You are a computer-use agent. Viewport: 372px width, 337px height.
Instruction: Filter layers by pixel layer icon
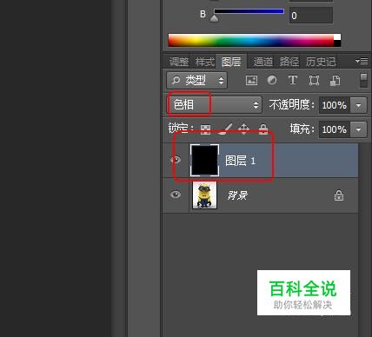[x=251, y=80]
